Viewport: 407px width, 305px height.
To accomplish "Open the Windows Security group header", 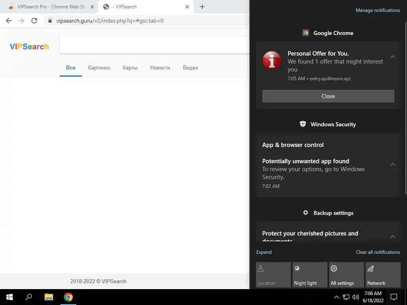I will tap(328, 124).
